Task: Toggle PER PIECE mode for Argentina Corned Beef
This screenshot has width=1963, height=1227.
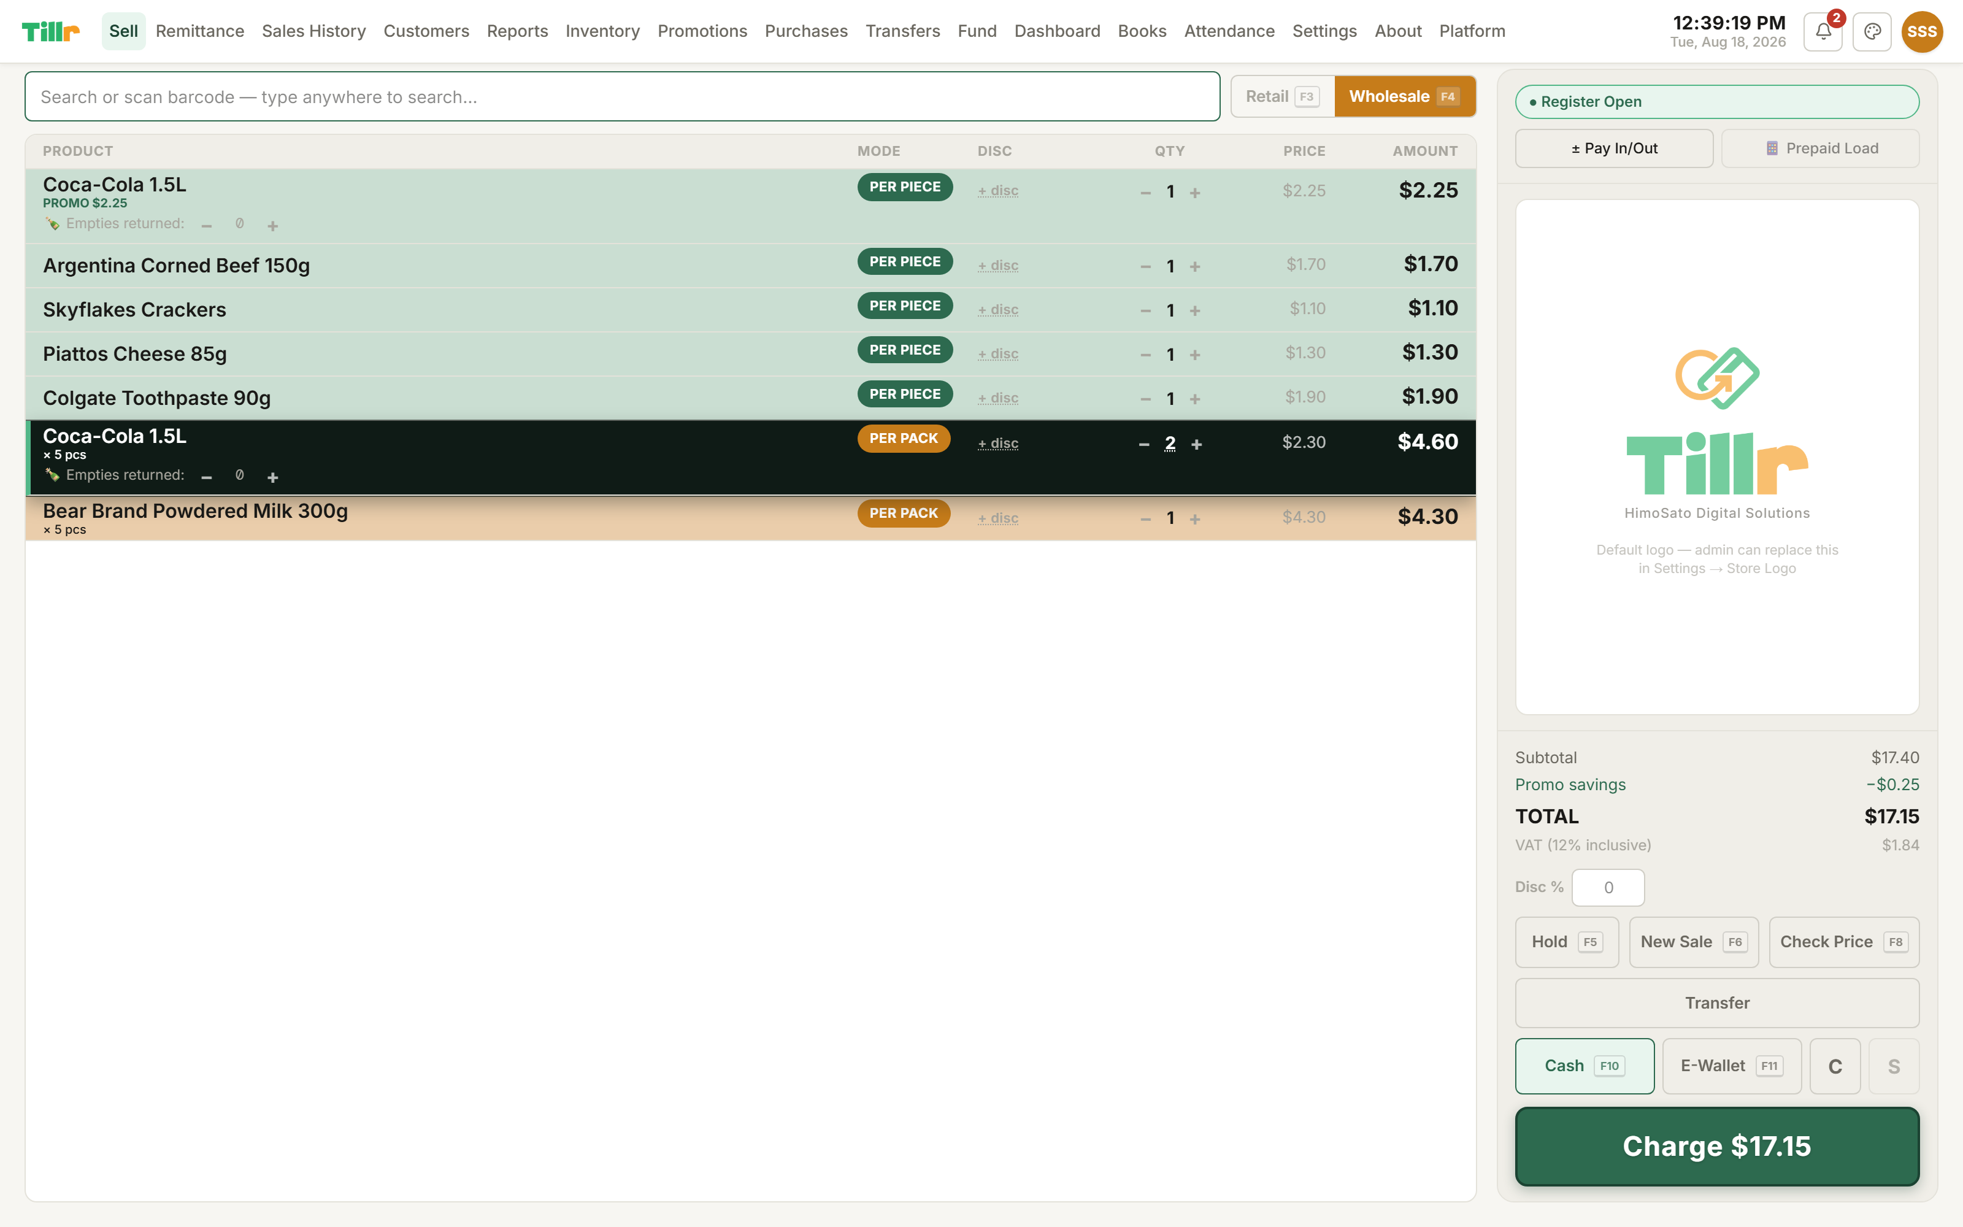Action: pos(904,261)
